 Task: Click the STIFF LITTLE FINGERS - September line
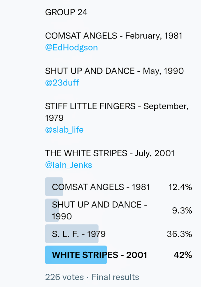coord(117,106)
